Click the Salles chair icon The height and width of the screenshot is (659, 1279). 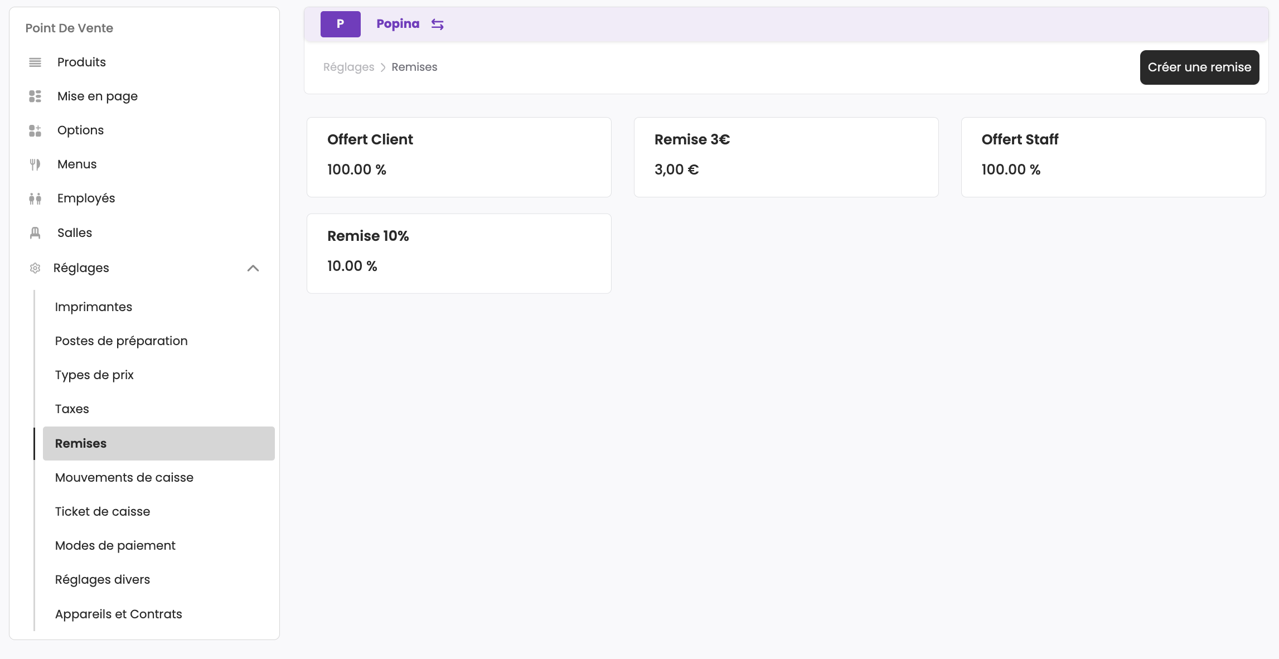(x=35, y=233)
